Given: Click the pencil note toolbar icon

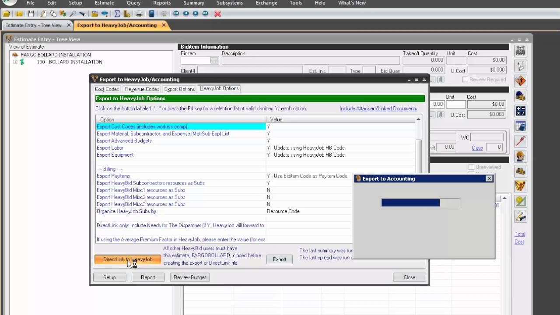Looking at the screenshot, I should click(x=43, y=14).
